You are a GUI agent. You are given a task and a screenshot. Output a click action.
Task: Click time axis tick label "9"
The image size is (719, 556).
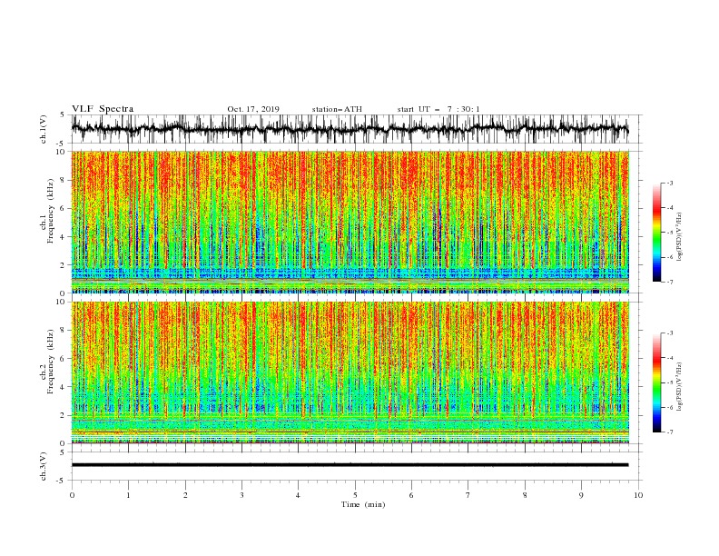click(x=581, y=495)
